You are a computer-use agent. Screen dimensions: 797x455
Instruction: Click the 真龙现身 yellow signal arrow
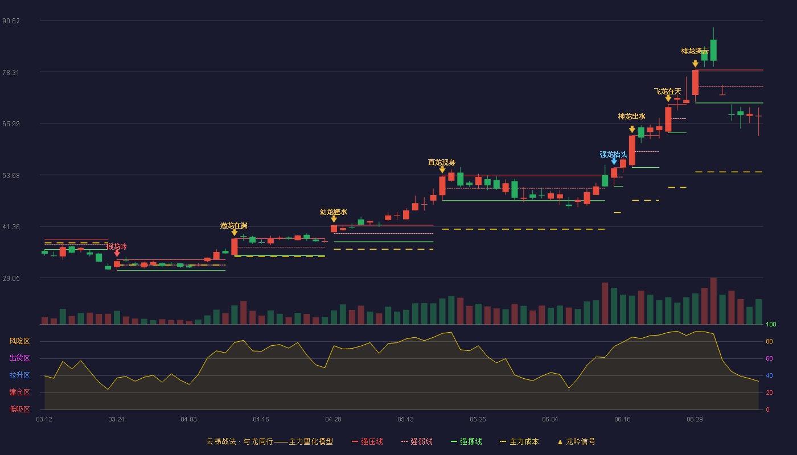[442, 169]
